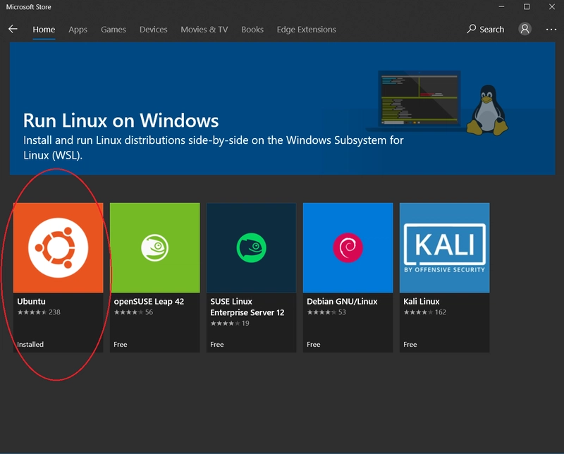
Task: Click Debian's star rating with 53 reviews
Action: (x=326, y=312)
